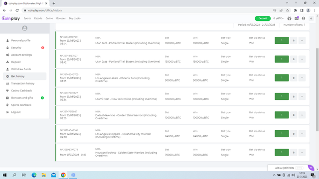This screenshot has width=319, height=179.
Task: Click the page vertical scrollbar
Action: click(317, 89)
